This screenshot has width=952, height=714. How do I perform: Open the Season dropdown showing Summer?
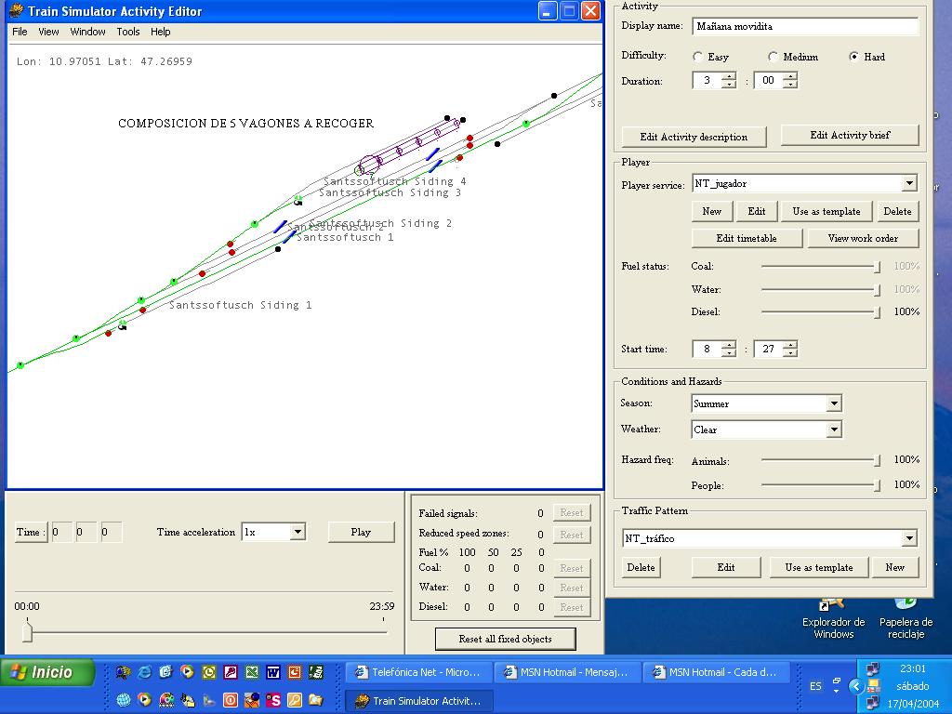pos(834,403)
